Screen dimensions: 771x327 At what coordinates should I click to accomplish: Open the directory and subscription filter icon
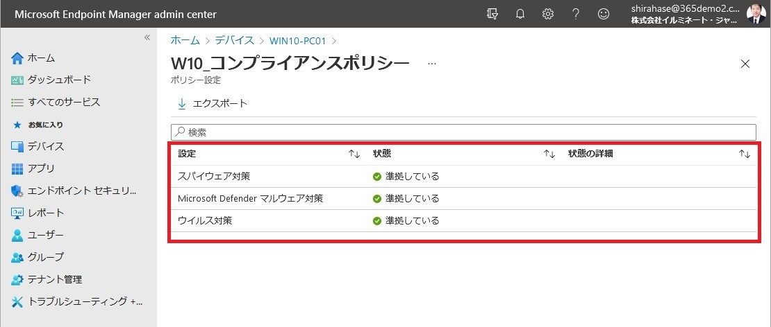click(492, 15)
